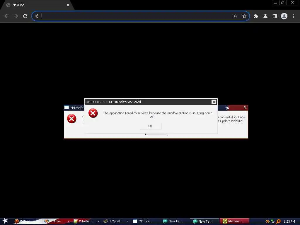Click OK in DLL Initialization Failed dialog

pos(150,126)
